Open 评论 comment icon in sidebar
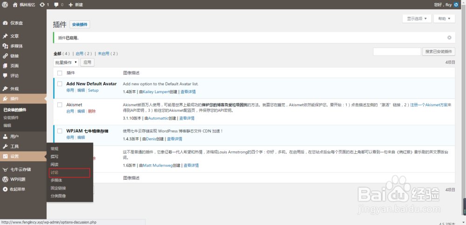466x225 pixels. [5, 75]
